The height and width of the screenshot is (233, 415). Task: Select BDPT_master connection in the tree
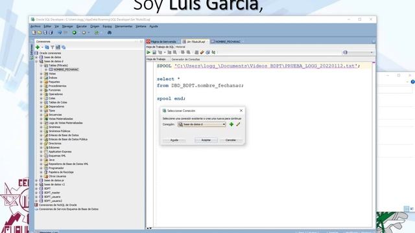point(52,193)
